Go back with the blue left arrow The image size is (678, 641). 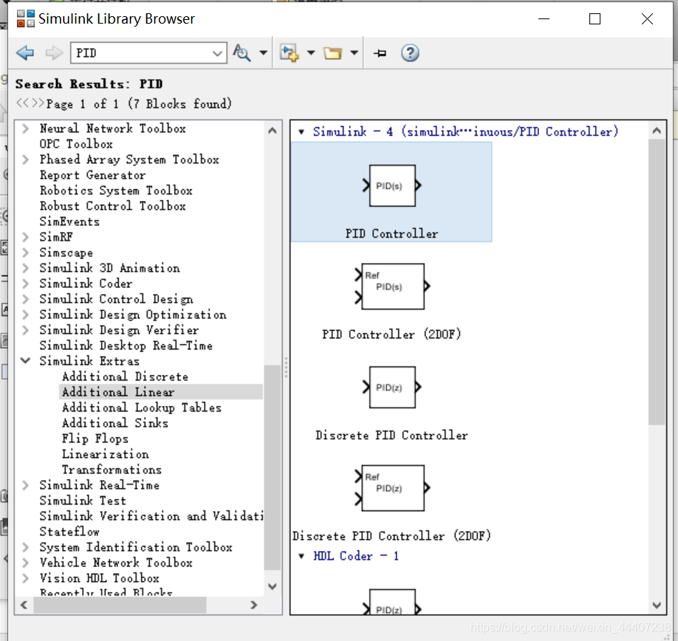tap(25, 53)
